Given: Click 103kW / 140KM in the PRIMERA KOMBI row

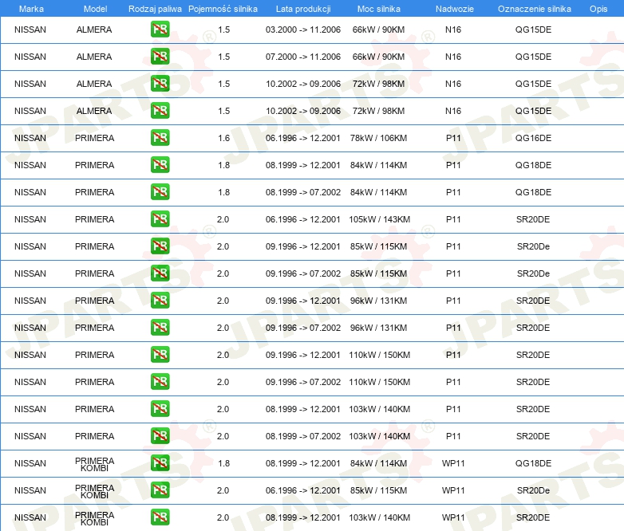Looking at the screenshot, I should click(379, 517).
